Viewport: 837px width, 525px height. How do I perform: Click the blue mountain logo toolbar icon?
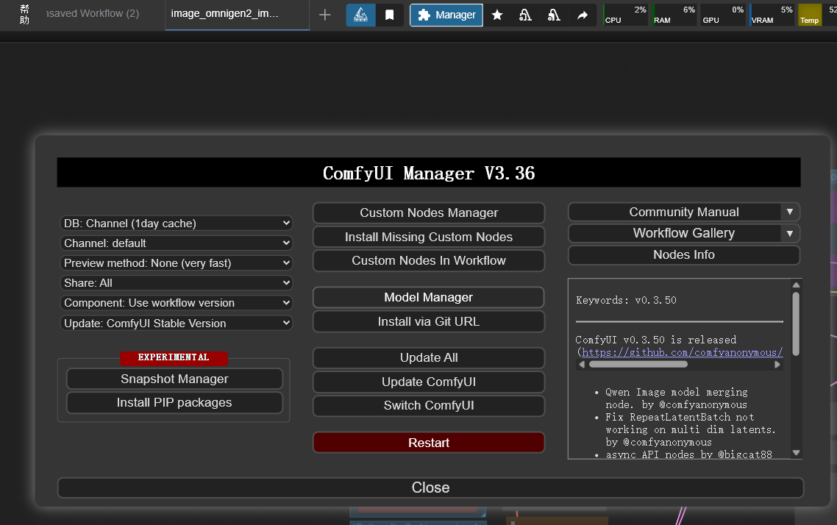pyautogui.click(x=361, y=15)
